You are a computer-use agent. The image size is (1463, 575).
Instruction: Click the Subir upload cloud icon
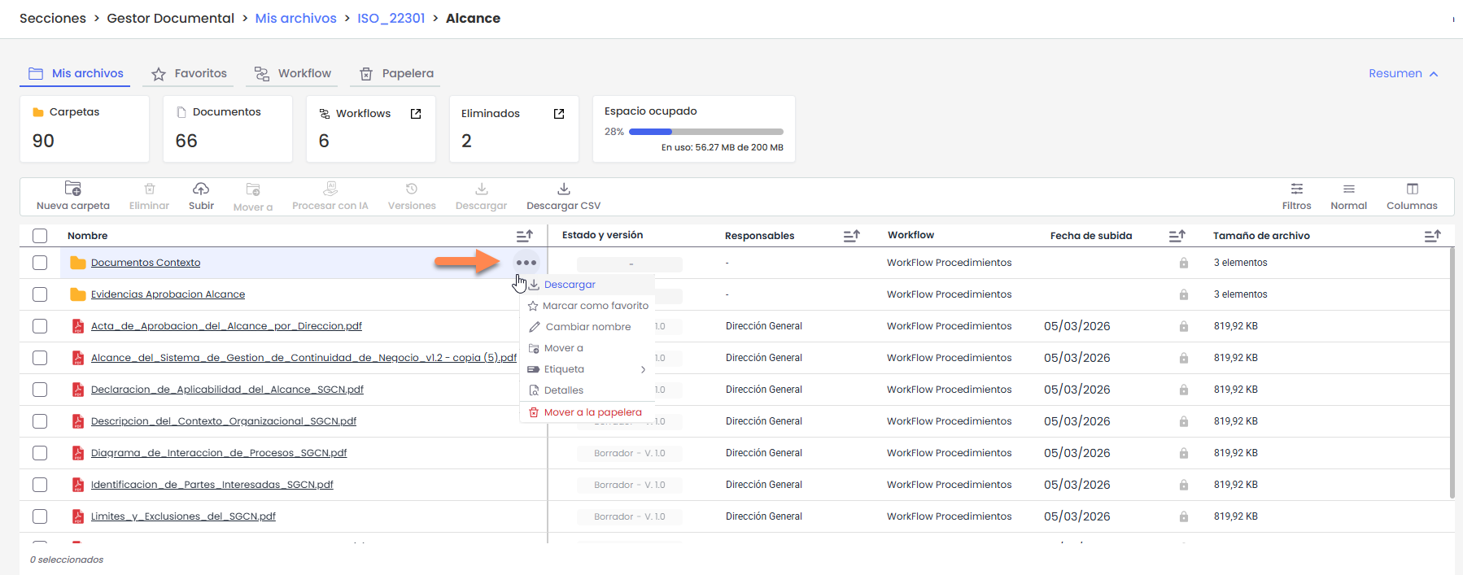201,189
